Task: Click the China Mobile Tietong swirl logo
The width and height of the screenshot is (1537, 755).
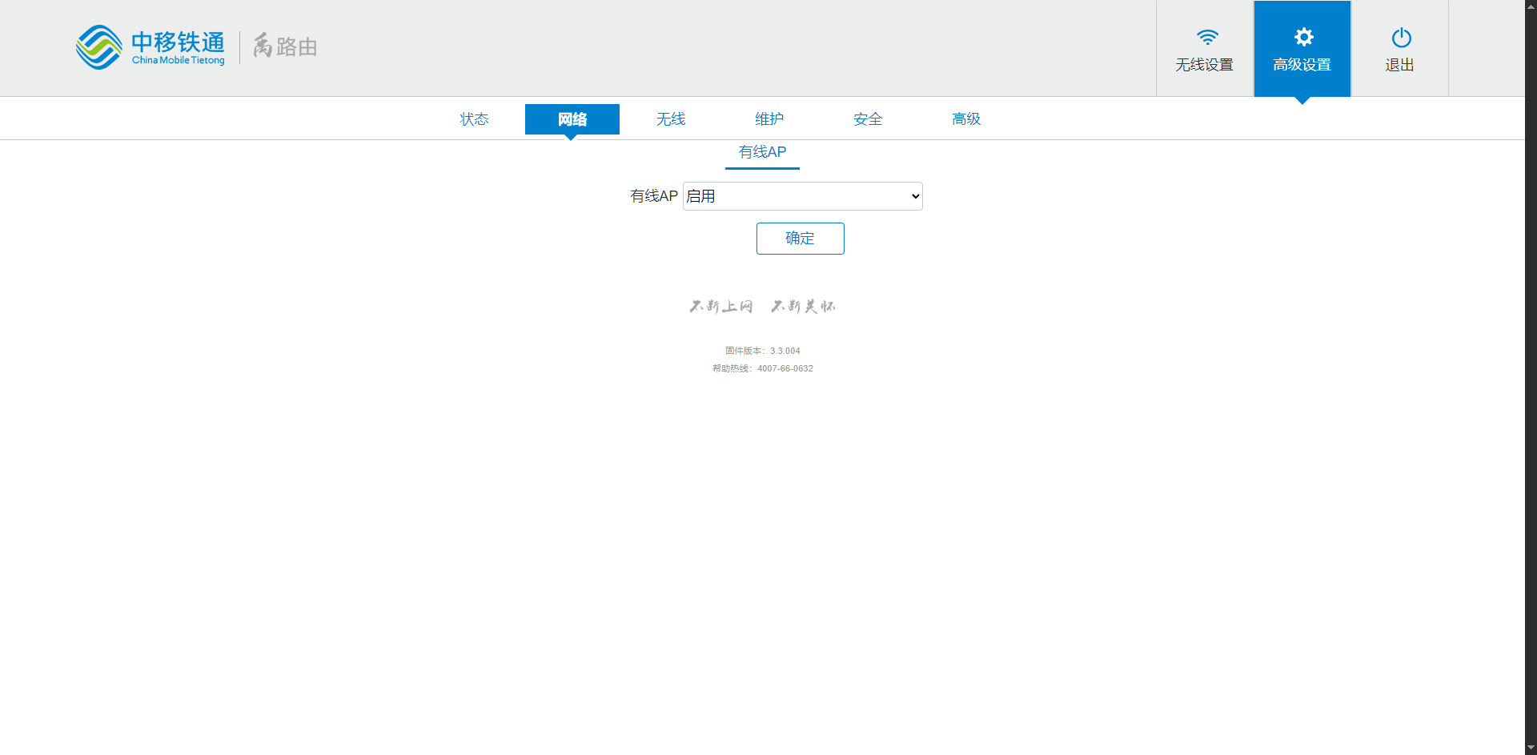Action: pyautogui.click(x=98, y=47)
